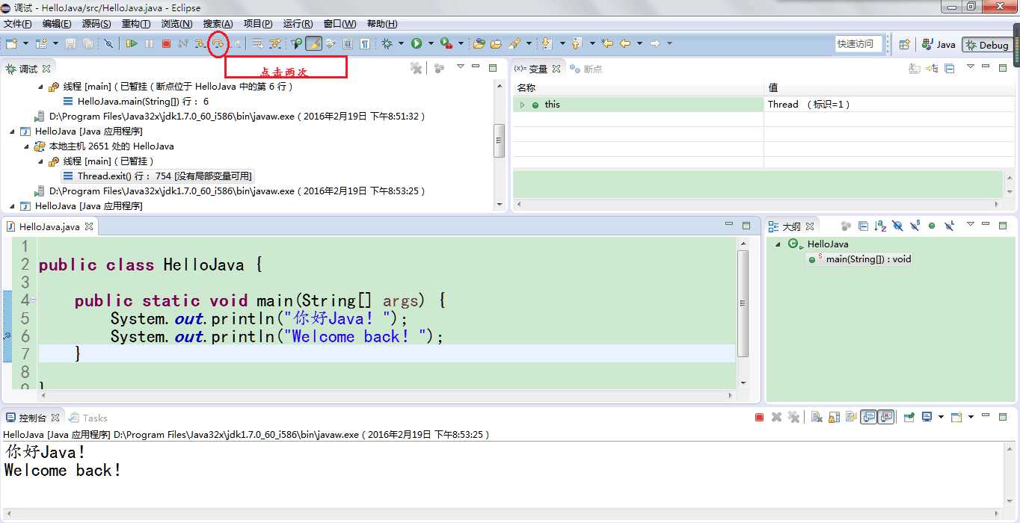Open the 重构(T) menu

coord(136,24)
